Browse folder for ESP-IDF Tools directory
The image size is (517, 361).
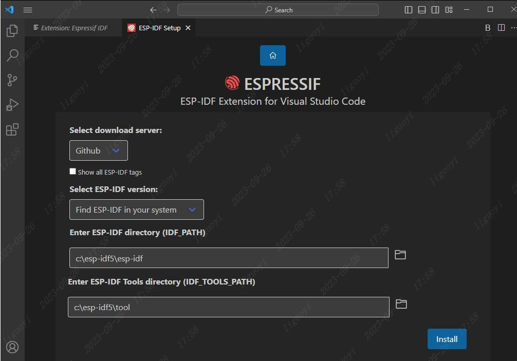pyautogui.click(x=401, y=303)
